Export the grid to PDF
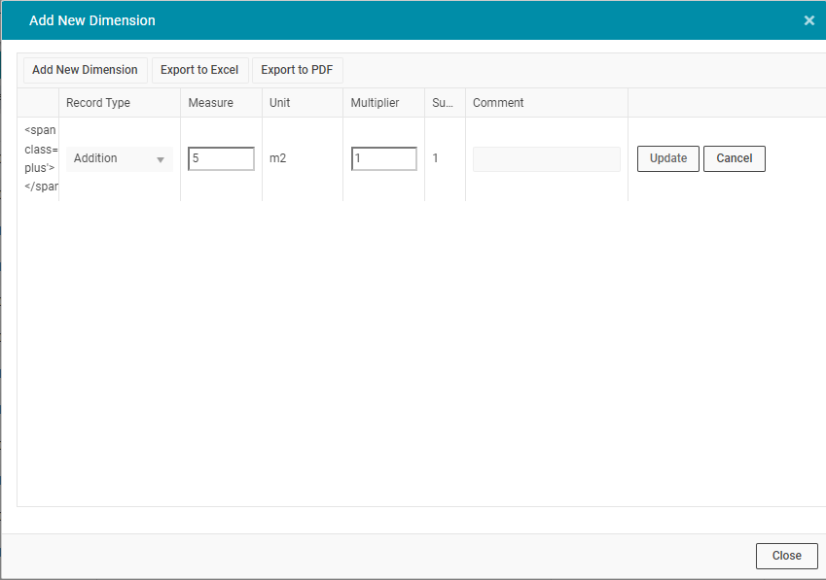The width and height of the screenshot is (826, 580). [297, 70]
